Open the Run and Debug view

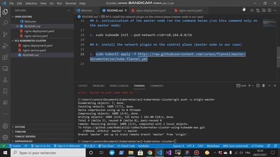(5, 46)
